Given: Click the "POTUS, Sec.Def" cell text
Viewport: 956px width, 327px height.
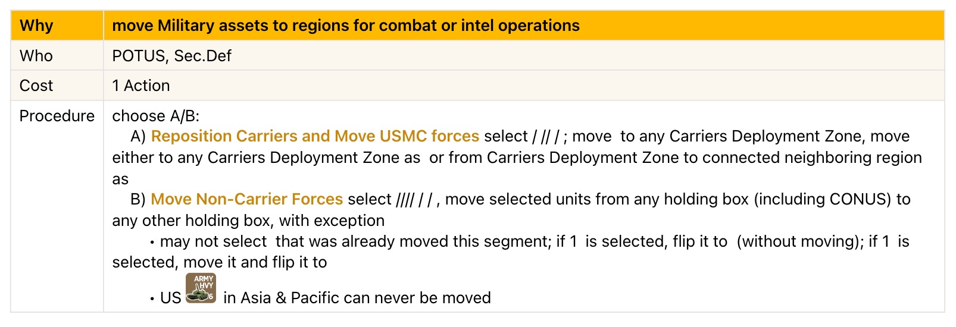Looking at the screenshot, I should [x=171, y=56].
